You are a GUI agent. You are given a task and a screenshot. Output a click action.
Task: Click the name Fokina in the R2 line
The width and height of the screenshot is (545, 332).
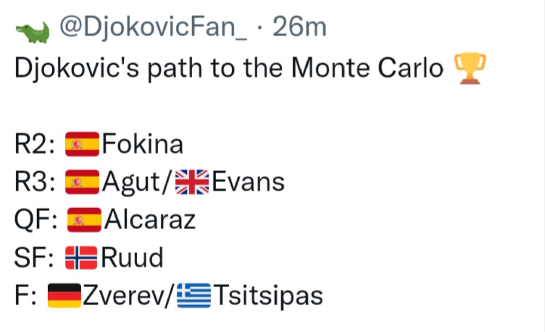pos(143,145)
